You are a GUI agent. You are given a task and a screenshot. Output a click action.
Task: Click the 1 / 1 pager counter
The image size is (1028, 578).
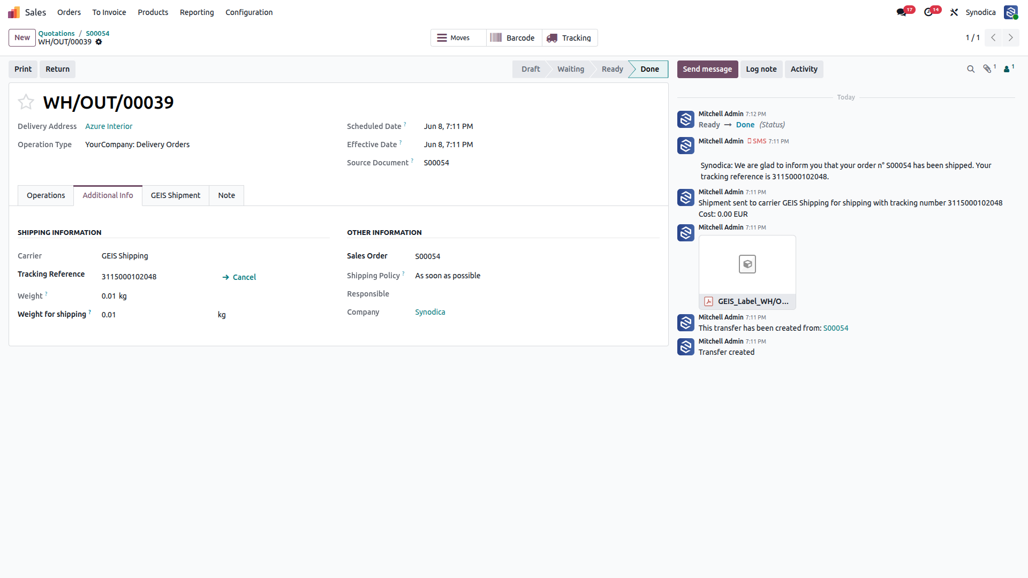[972, 37]
